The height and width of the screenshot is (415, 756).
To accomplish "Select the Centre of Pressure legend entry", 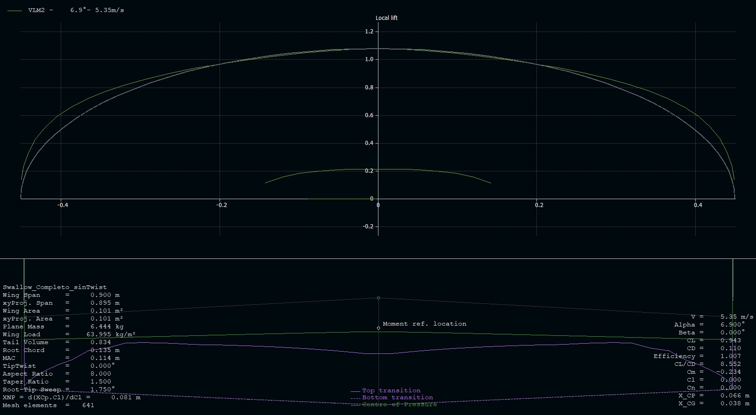I will click(399, 404).
